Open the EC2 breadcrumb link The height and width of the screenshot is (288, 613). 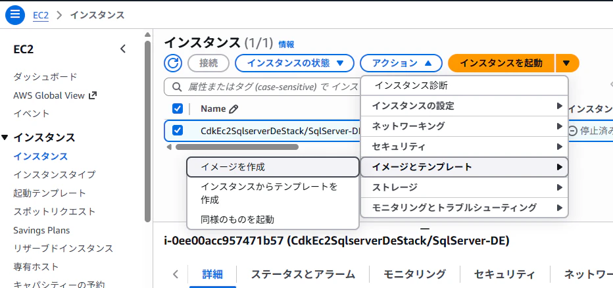[41, 15]
